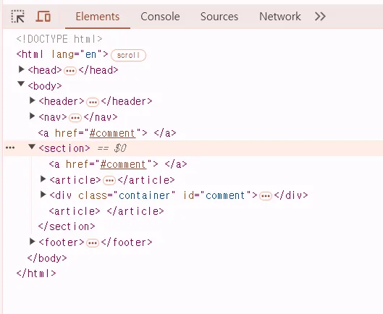Expand the nav element arrow

coord(32,116)
